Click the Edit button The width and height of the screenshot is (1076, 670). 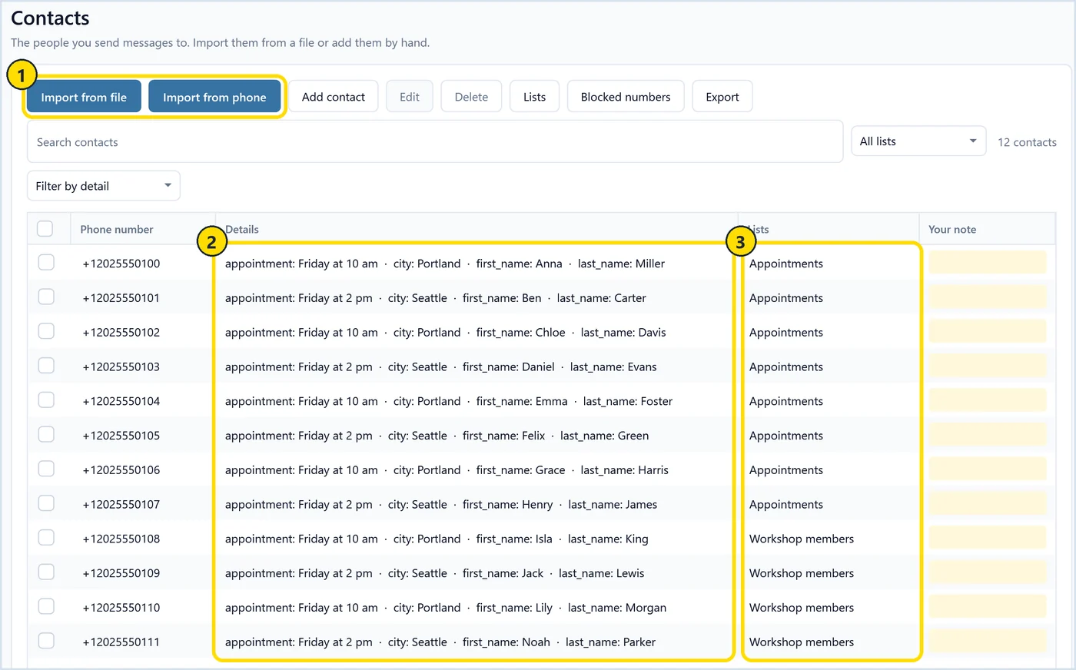410,97
